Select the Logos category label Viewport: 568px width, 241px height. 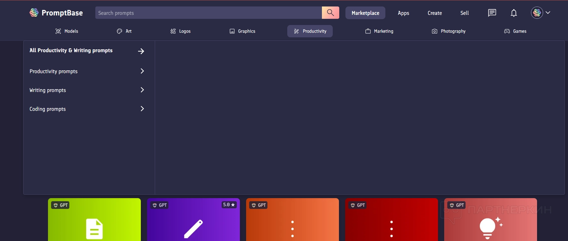[x=185, y=31]
